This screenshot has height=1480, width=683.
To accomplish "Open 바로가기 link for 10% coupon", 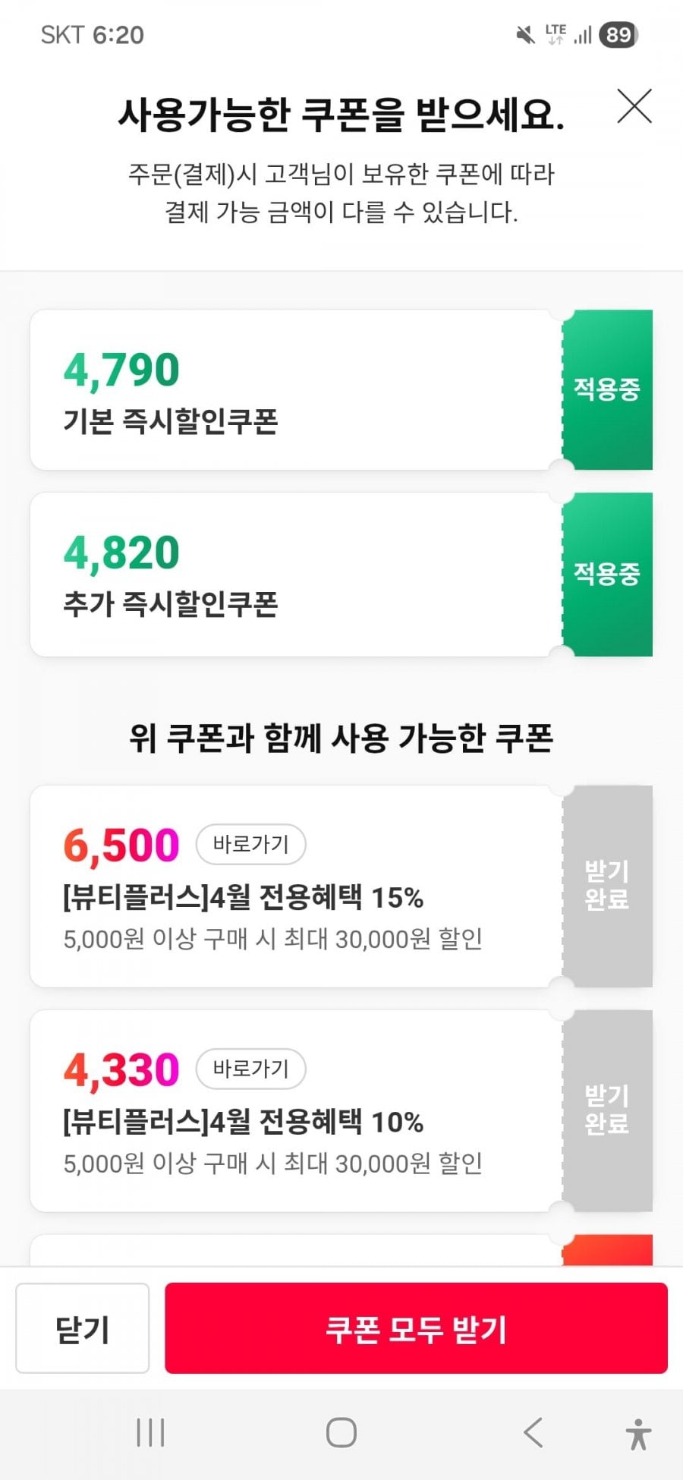I will tap(250, 1069).
